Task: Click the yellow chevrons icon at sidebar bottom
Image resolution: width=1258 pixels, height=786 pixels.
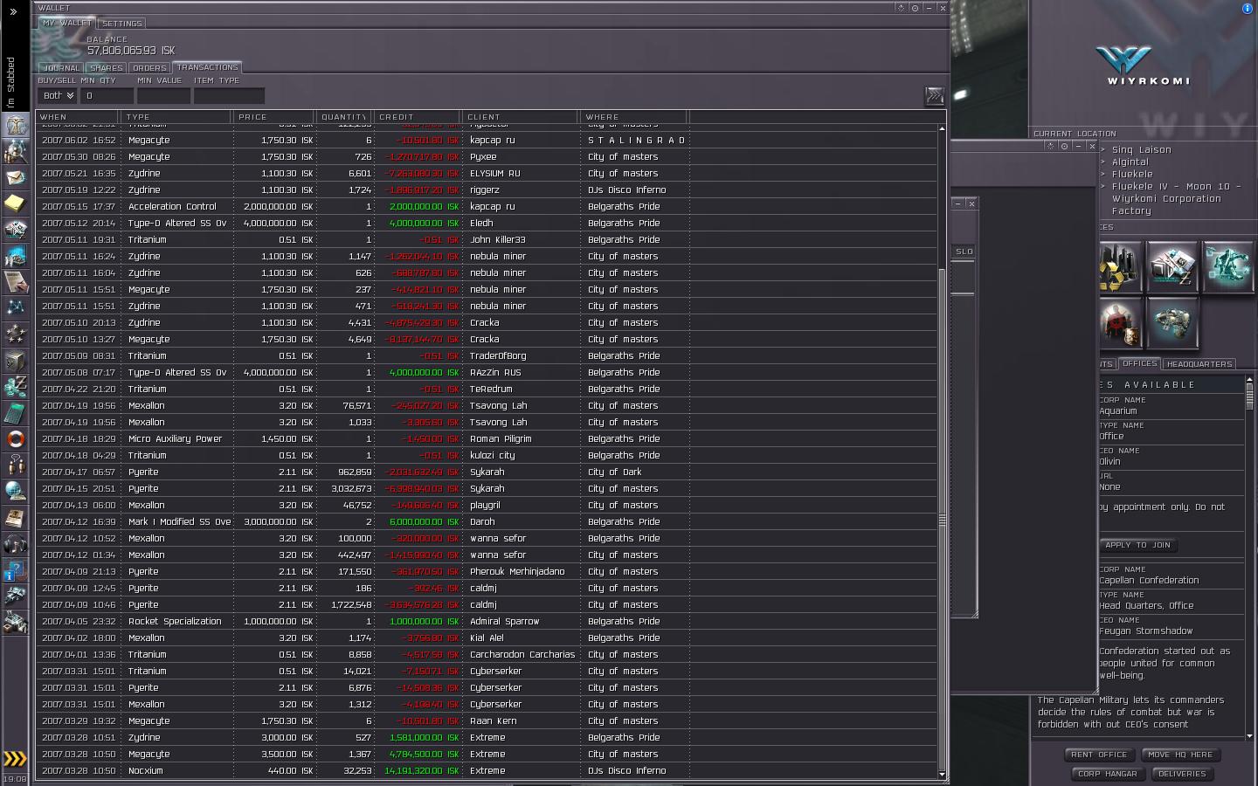Action: (x=16, y=758)
